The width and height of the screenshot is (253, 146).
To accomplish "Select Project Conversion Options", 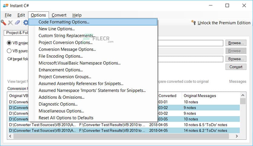I will click(93, 43).
